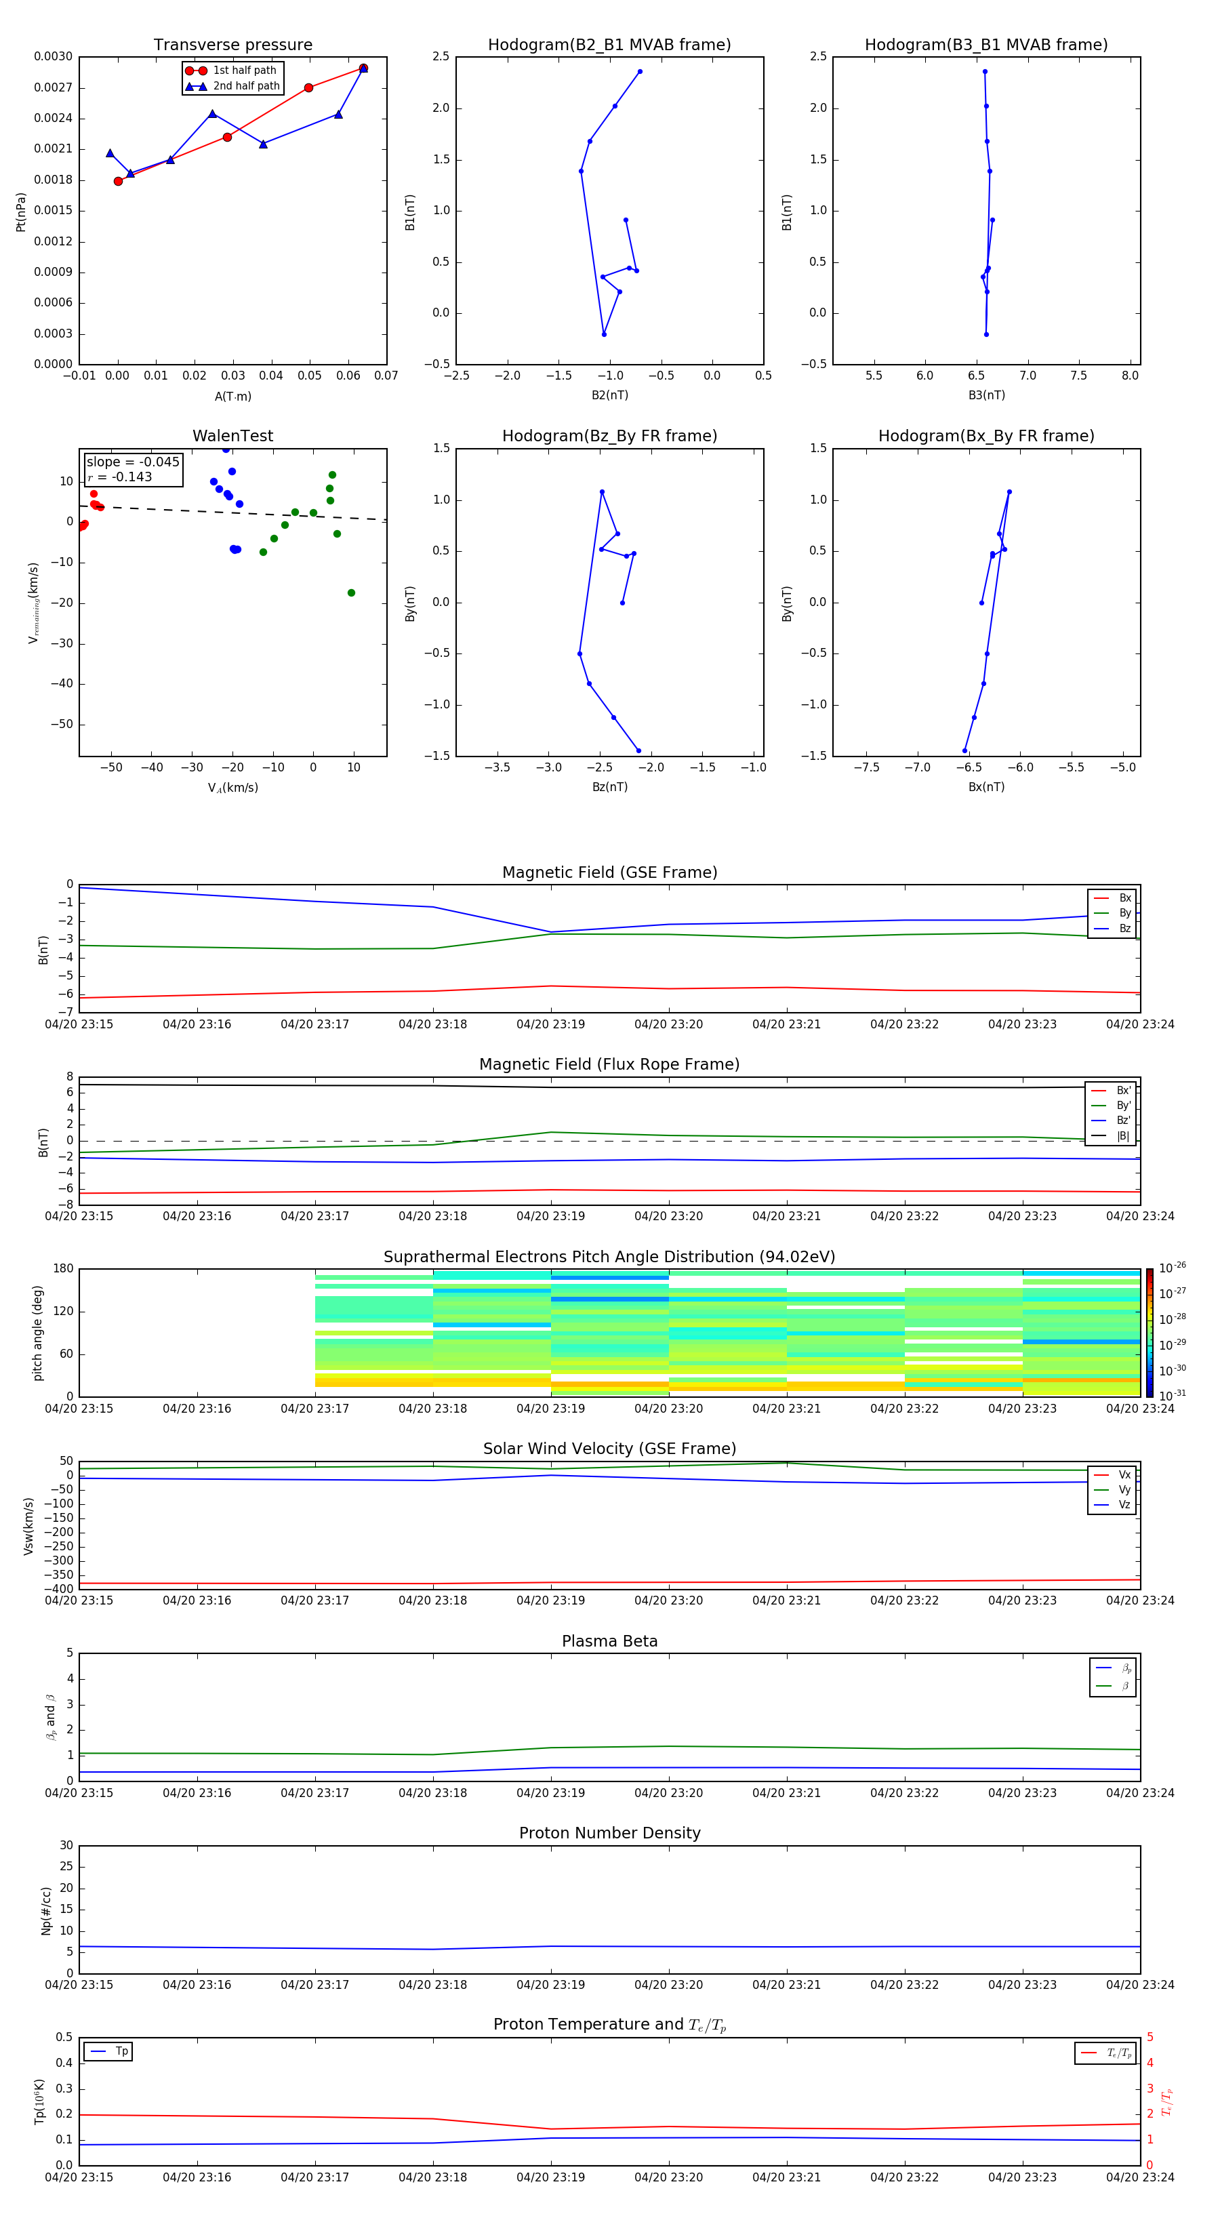Screen dimensions: 1220x2237
Task: Click the top point of B2_B1 hodogram
Action: point(640,72)
